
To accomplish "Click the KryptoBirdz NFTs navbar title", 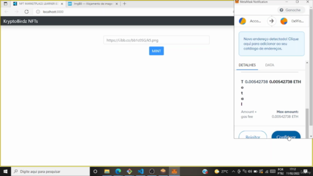I will (x=21, y=21).
